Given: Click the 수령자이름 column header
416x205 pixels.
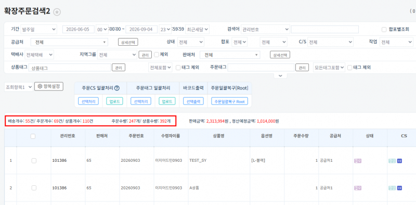Looking at the screenshot, I should pyautogui.click(x=171, y=136).
